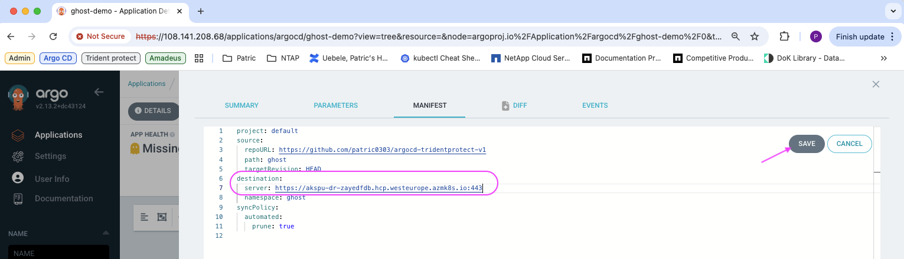The width and height of the screenshot is (904, 259).
Task: Switch to the SUMMARY tab
Action: pyautogui.click(x=241, y=105)
